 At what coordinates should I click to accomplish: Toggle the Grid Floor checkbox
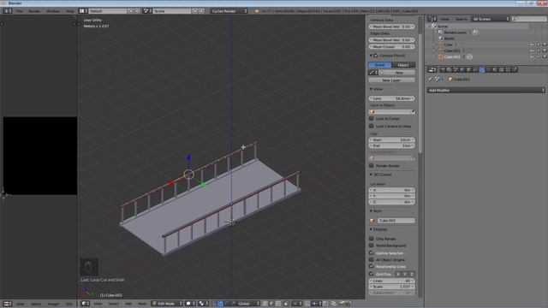(372, 274)
